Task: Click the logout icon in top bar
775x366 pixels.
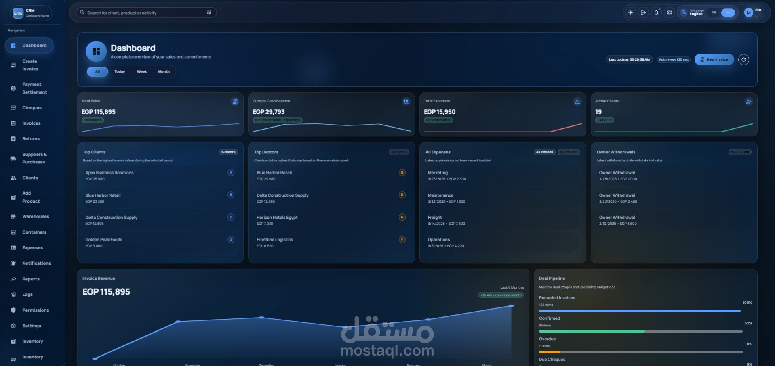Action: pos(643,13)
